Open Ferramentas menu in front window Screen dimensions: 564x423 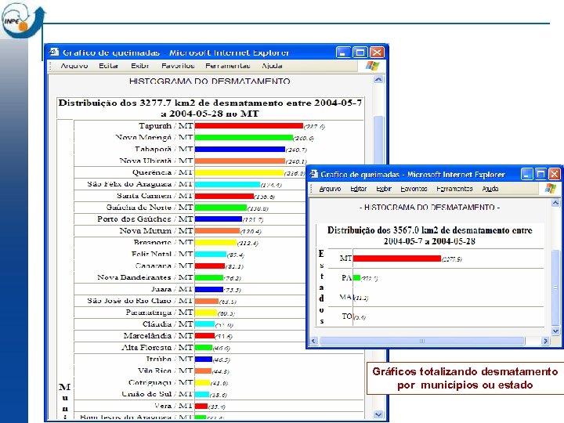454,189
